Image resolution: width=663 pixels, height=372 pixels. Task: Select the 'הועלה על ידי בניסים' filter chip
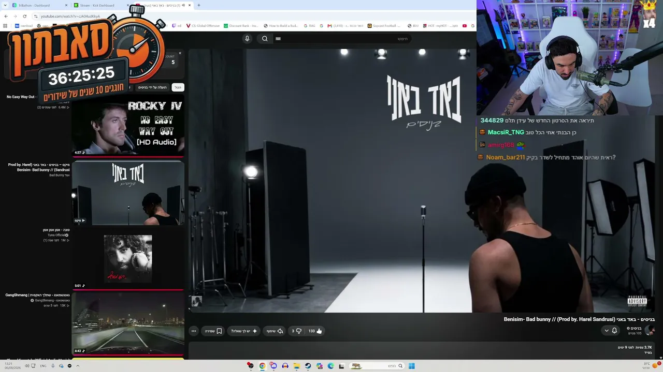pos(152,87)
